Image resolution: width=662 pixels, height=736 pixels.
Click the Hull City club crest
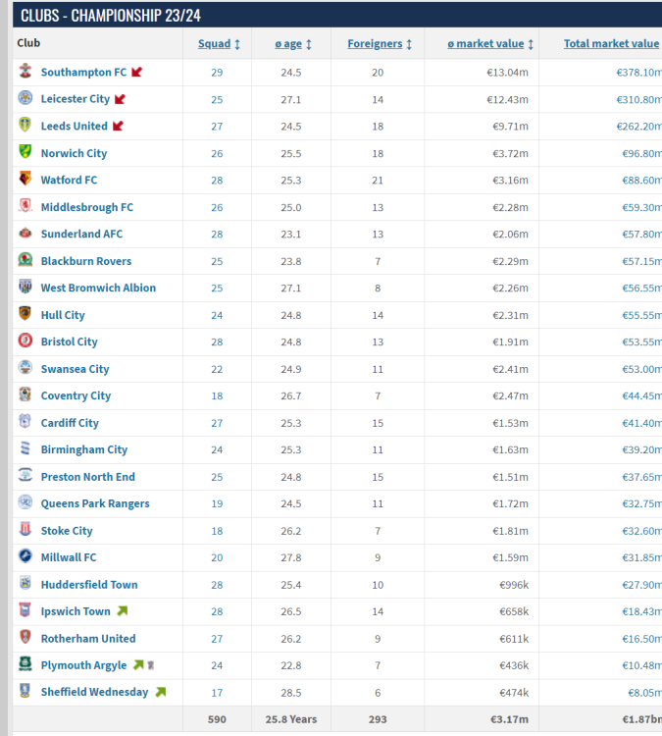click(x=25, y=314)
